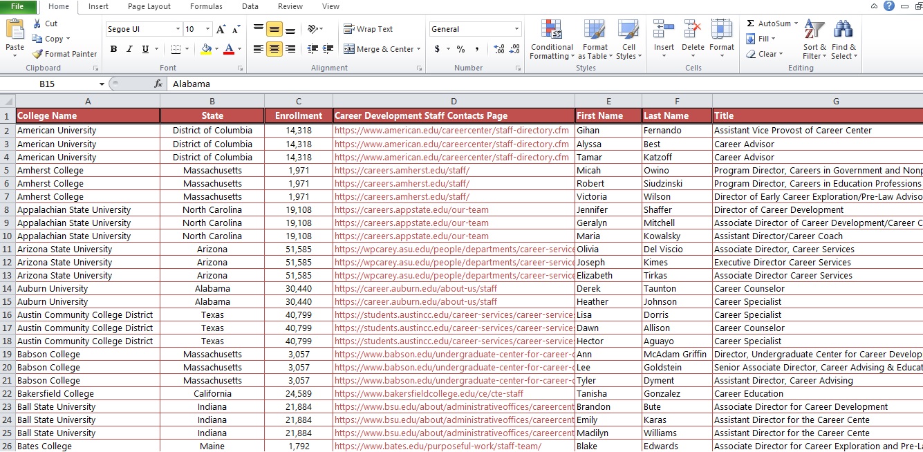Decrease font size with Shrink Font
The image size is (923, 452).
pos(236,29)
